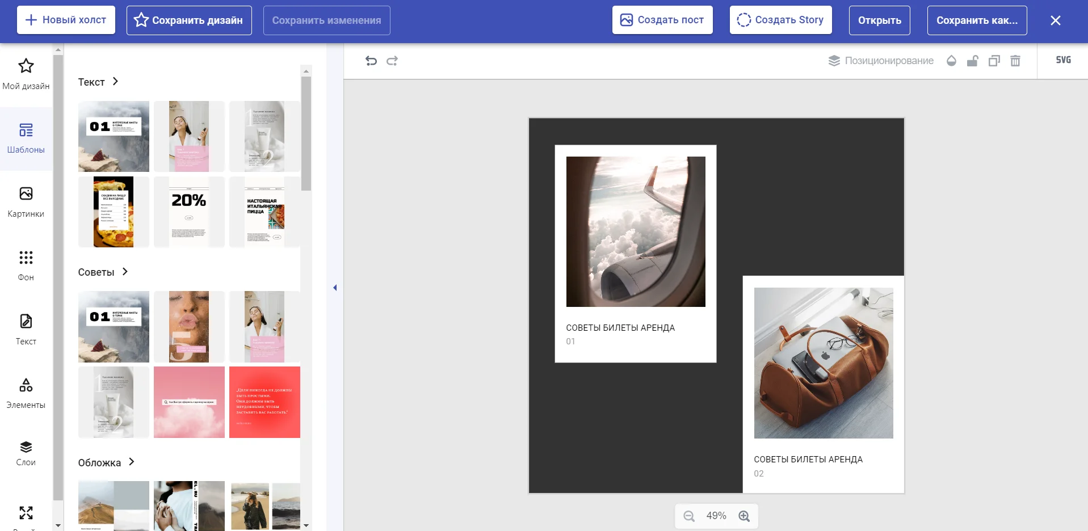Open the Позиционирование layering menu
Screen dimensions: 1088x531
click(x=881, y=61)
